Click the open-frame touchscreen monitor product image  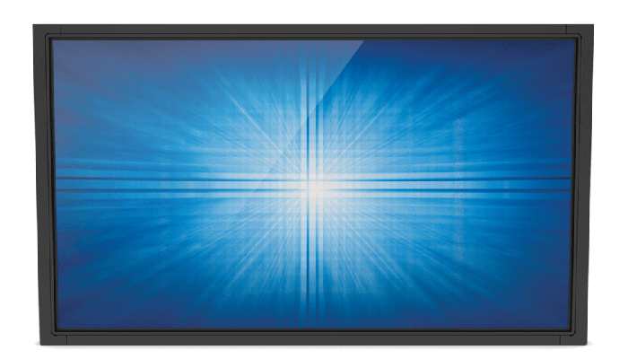click(313, 185)
